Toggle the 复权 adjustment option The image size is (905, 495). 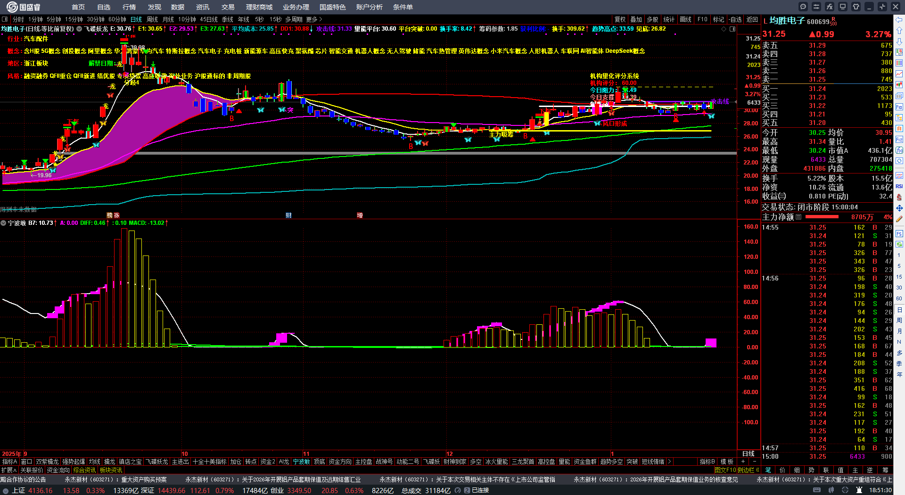[x=620, y=19]
